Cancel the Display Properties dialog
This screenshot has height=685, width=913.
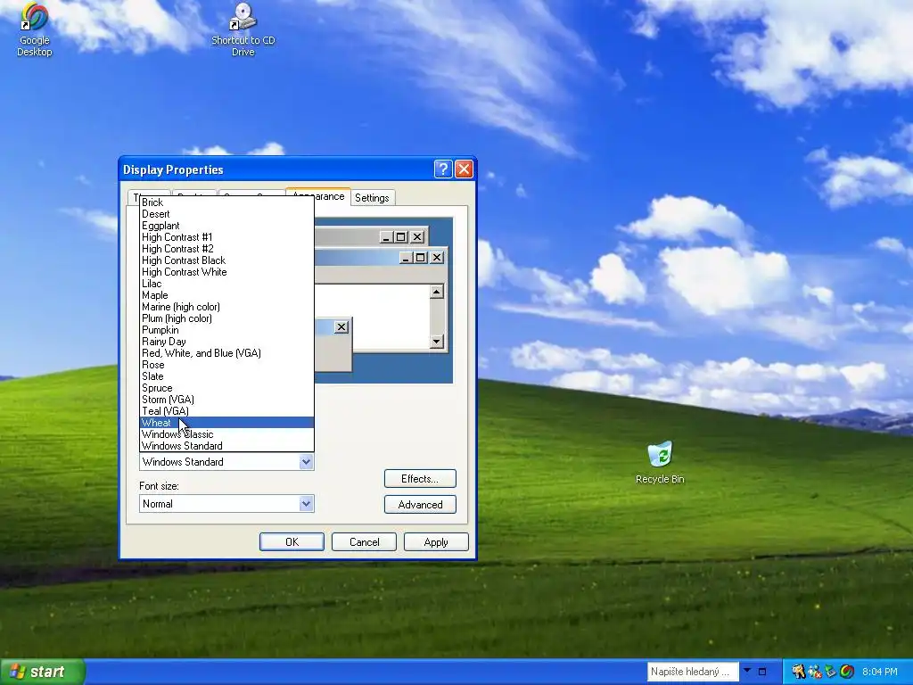coord(364,541)
